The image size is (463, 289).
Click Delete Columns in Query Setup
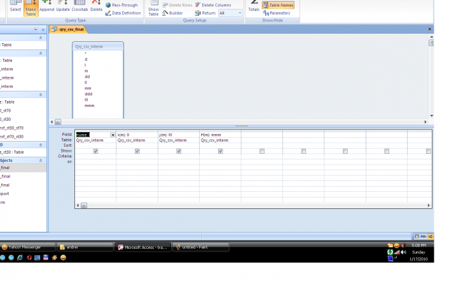[213, 5]
